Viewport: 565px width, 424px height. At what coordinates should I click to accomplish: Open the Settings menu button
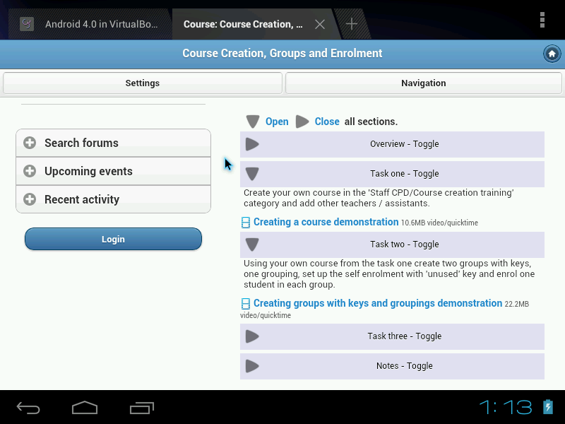point(143,83)
